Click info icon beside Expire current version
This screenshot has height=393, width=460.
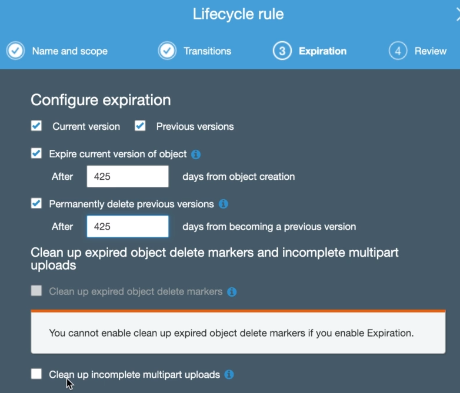coord(196,154)
